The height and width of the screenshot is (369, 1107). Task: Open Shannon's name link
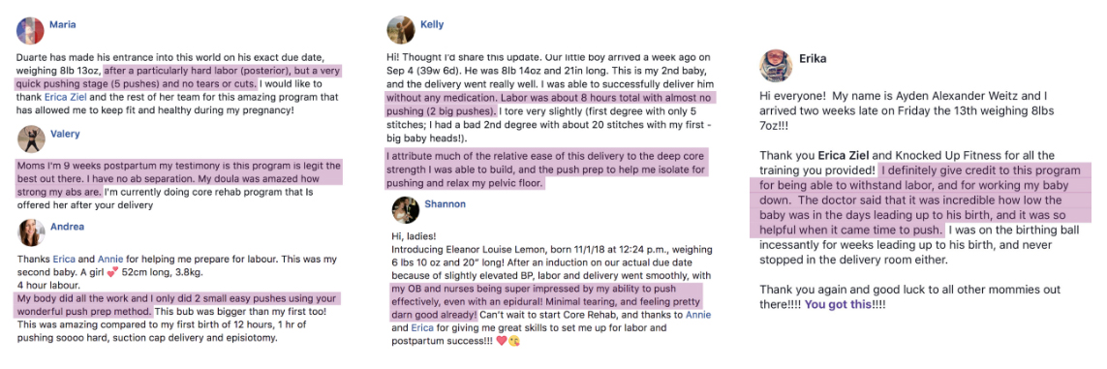[445, 204]
